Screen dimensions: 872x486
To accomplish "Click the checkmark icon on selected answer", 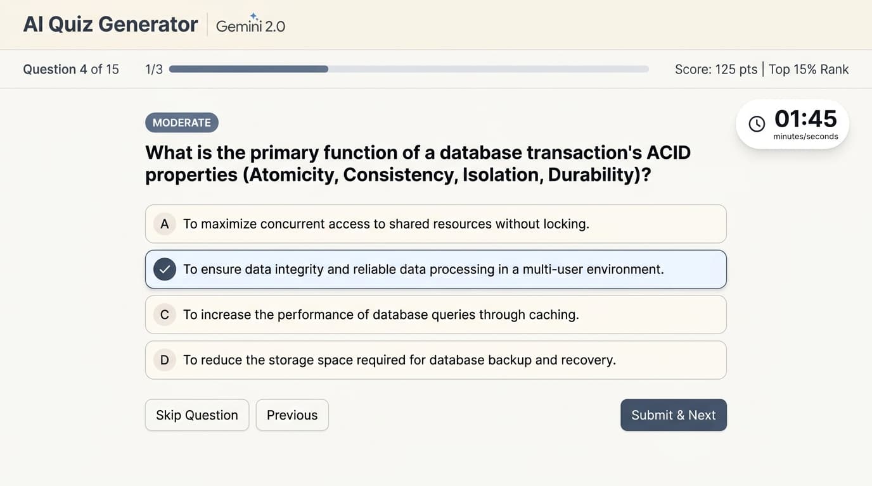I will point(165,270).
